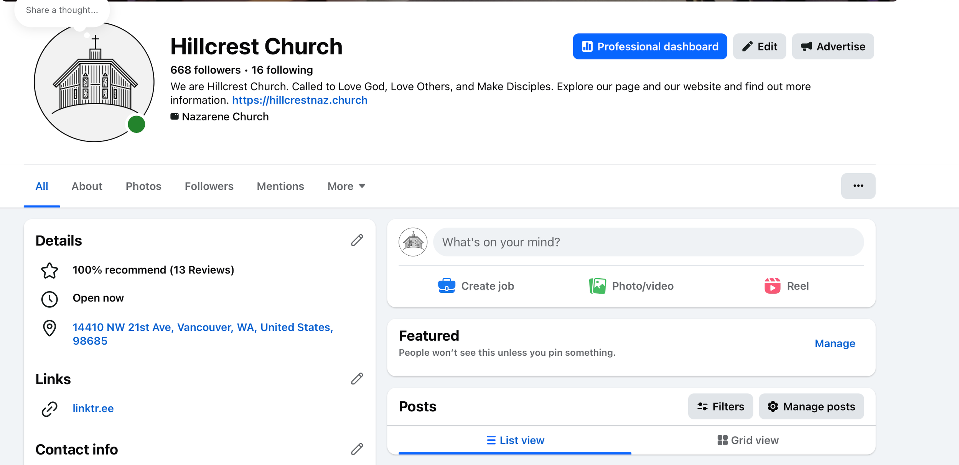Viewport: 959px width, 465px height.
Task: Open the Followers tab
Action: pyautogui.click(x=209, y=186)
